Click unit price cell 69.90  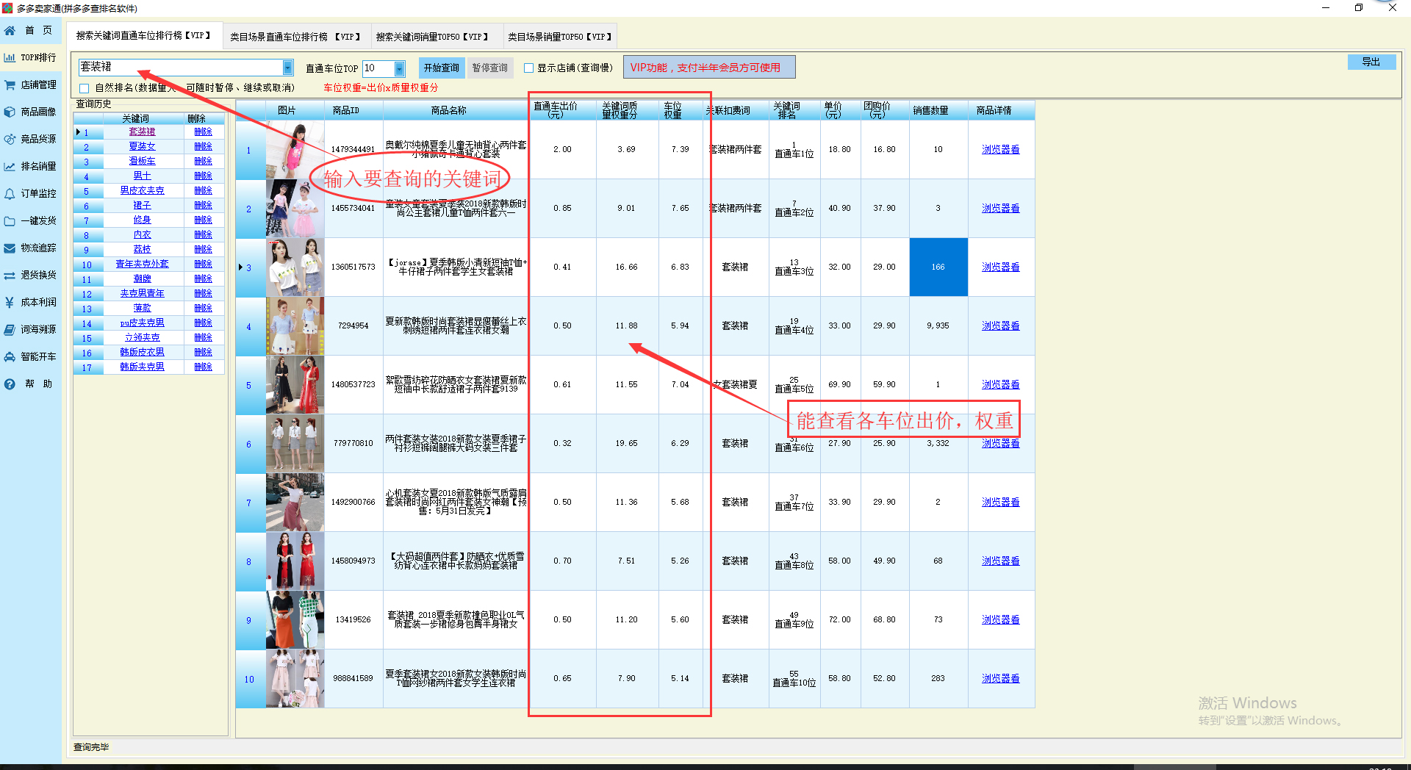(x=839, y=385)
